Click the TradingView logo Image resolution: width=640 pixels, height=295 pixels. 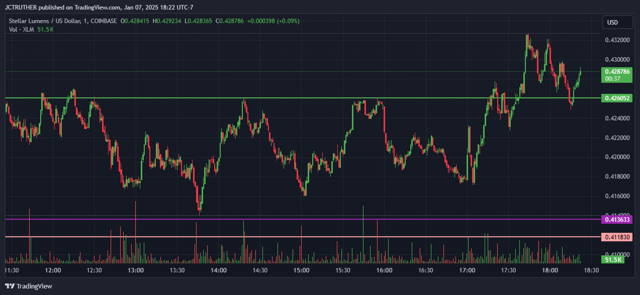tap(29, 286)
